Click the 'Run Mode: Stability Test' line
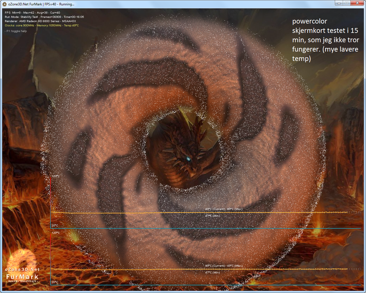This screenshot has width=366, height=293. pyautogui.click(x=44, y=17)
